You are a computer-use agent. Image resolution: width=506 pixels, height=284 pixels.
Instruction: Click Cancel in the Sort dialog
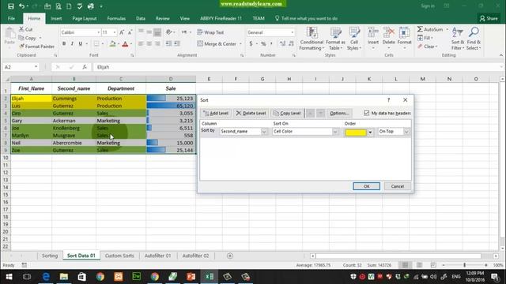(x=397, y=186)
